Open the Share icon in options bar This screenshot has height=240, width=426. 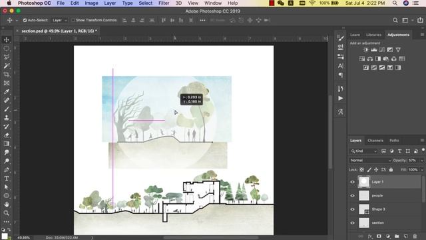(x=420, y=20)
